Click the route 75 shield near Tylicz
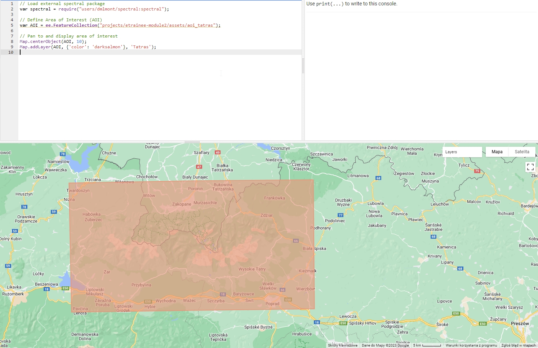This screenshot has height=348, width=538. pos(477,171)
